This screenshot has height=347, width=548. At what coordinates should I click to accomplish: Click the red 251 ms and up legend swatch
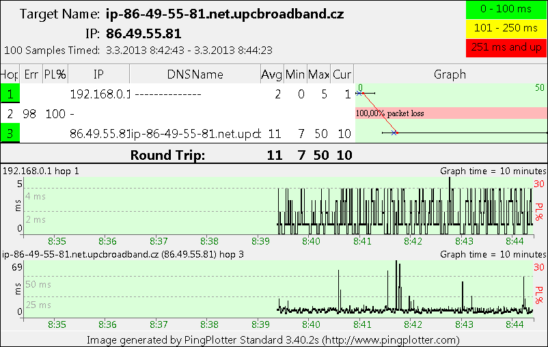pos(506,48)
